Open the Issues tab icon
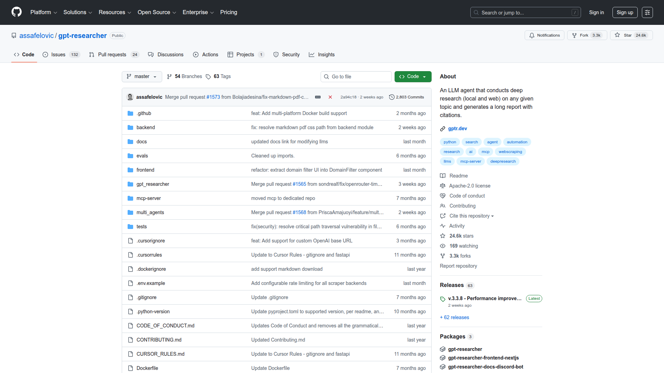 click(x=45, y=55)
